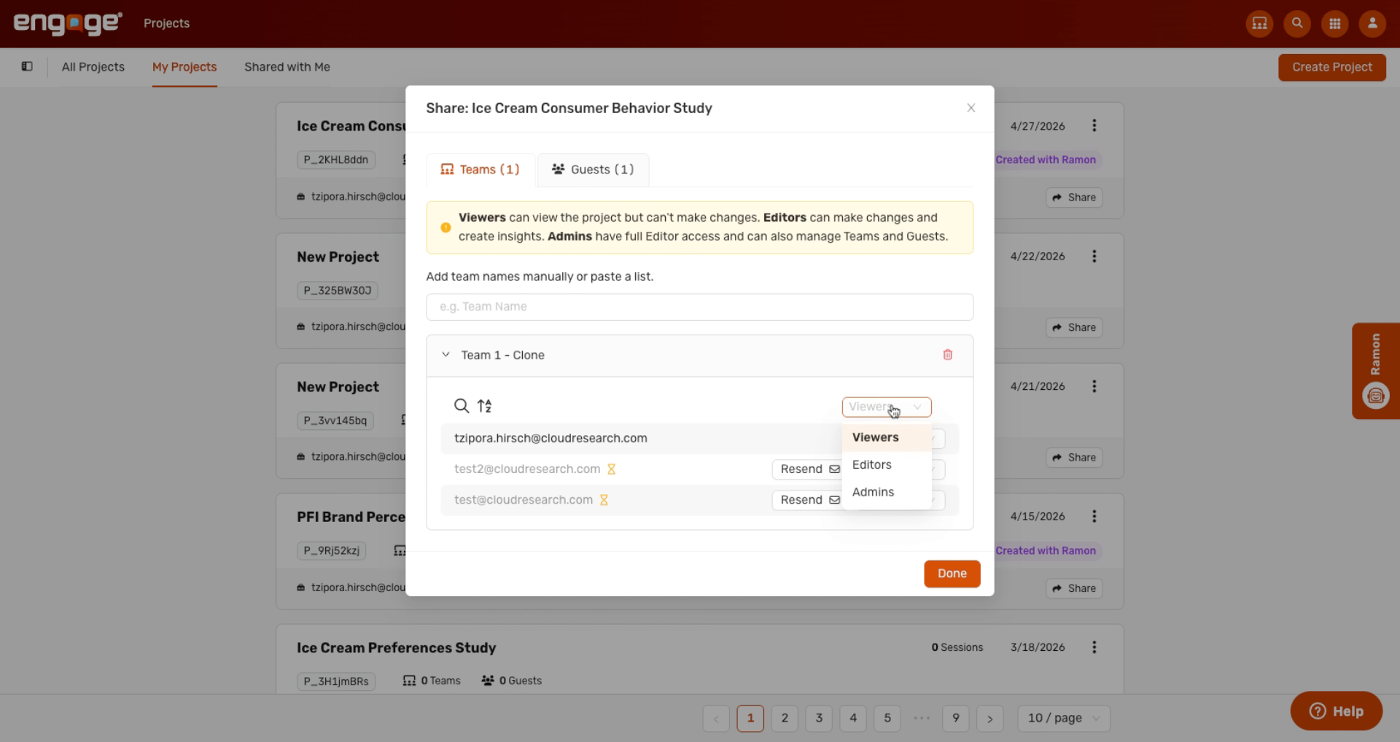
Task: Click the Done button
Action: 952,574
